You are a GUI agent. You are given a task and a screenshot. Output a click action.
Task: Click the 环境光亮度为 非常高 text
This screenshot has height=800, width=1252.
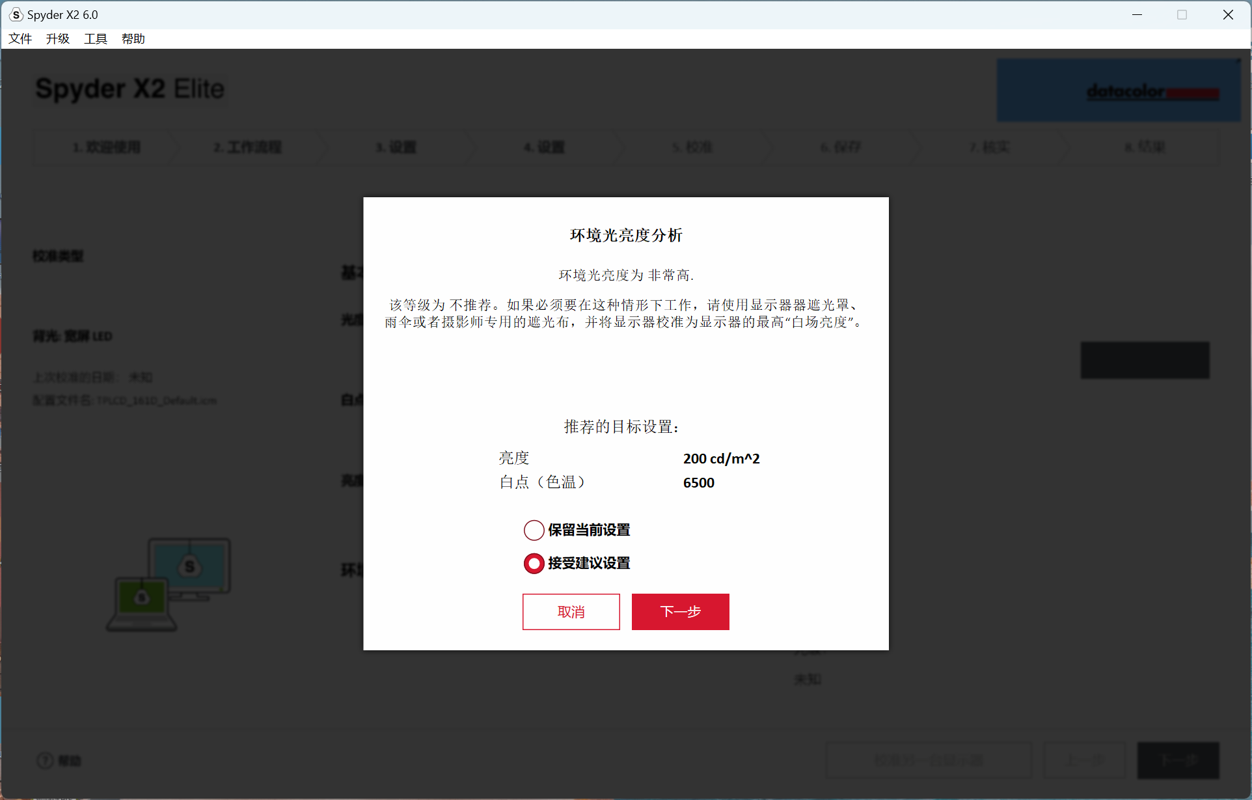(626, 275)
